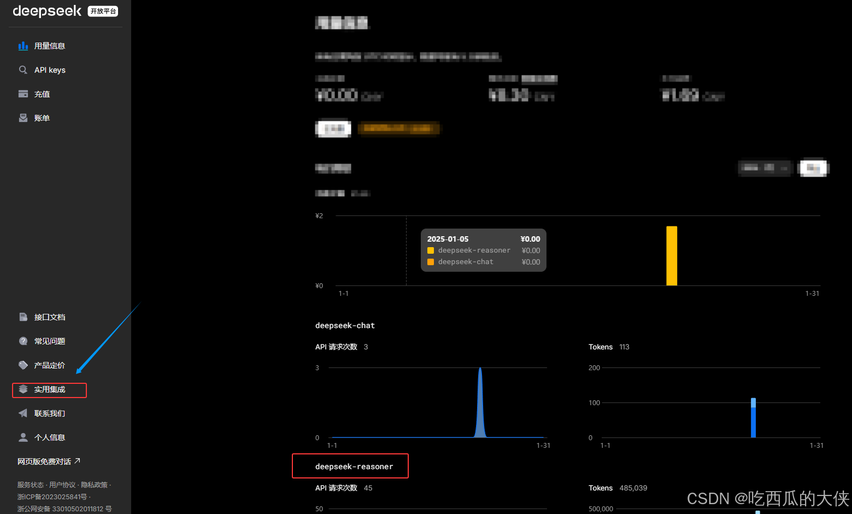
Task: Go to 个人信息 in the sidebar
Action: click(50, 437)
